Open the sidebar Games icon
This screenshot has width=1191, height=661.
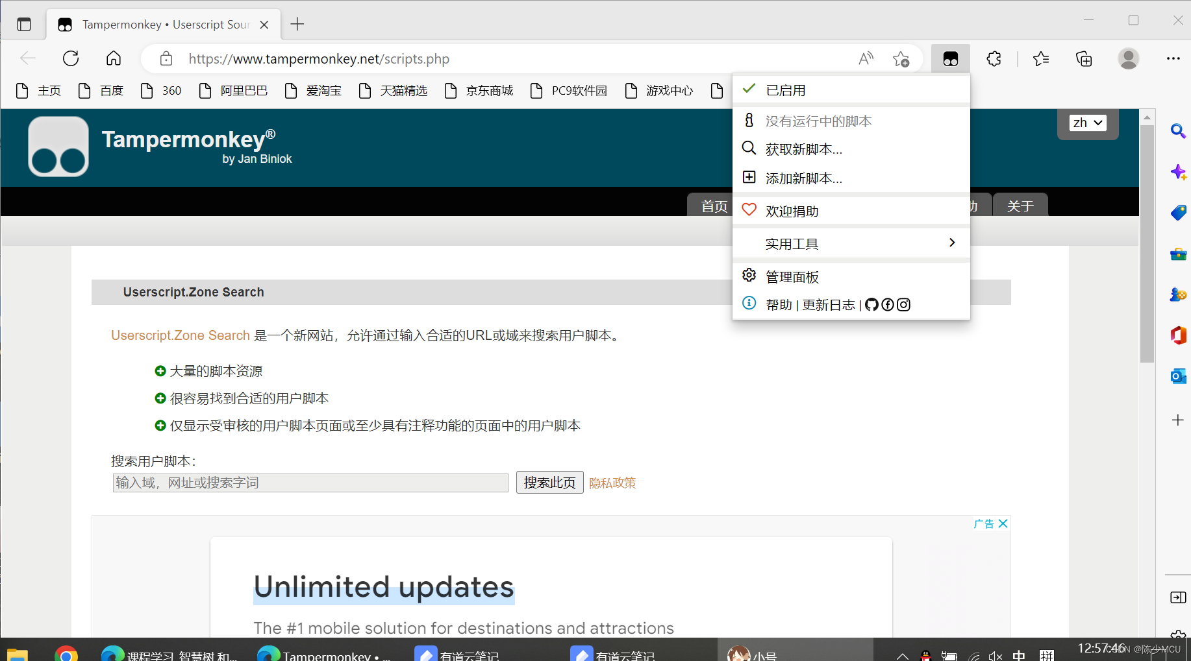(1178, 294)
